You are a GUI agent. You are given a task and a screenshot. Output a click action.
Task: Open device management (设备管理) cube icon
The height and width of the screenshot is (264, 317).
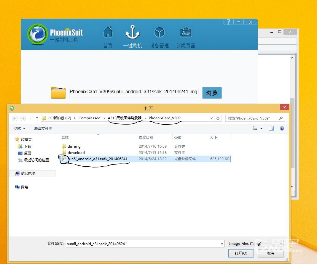point(159,37)
